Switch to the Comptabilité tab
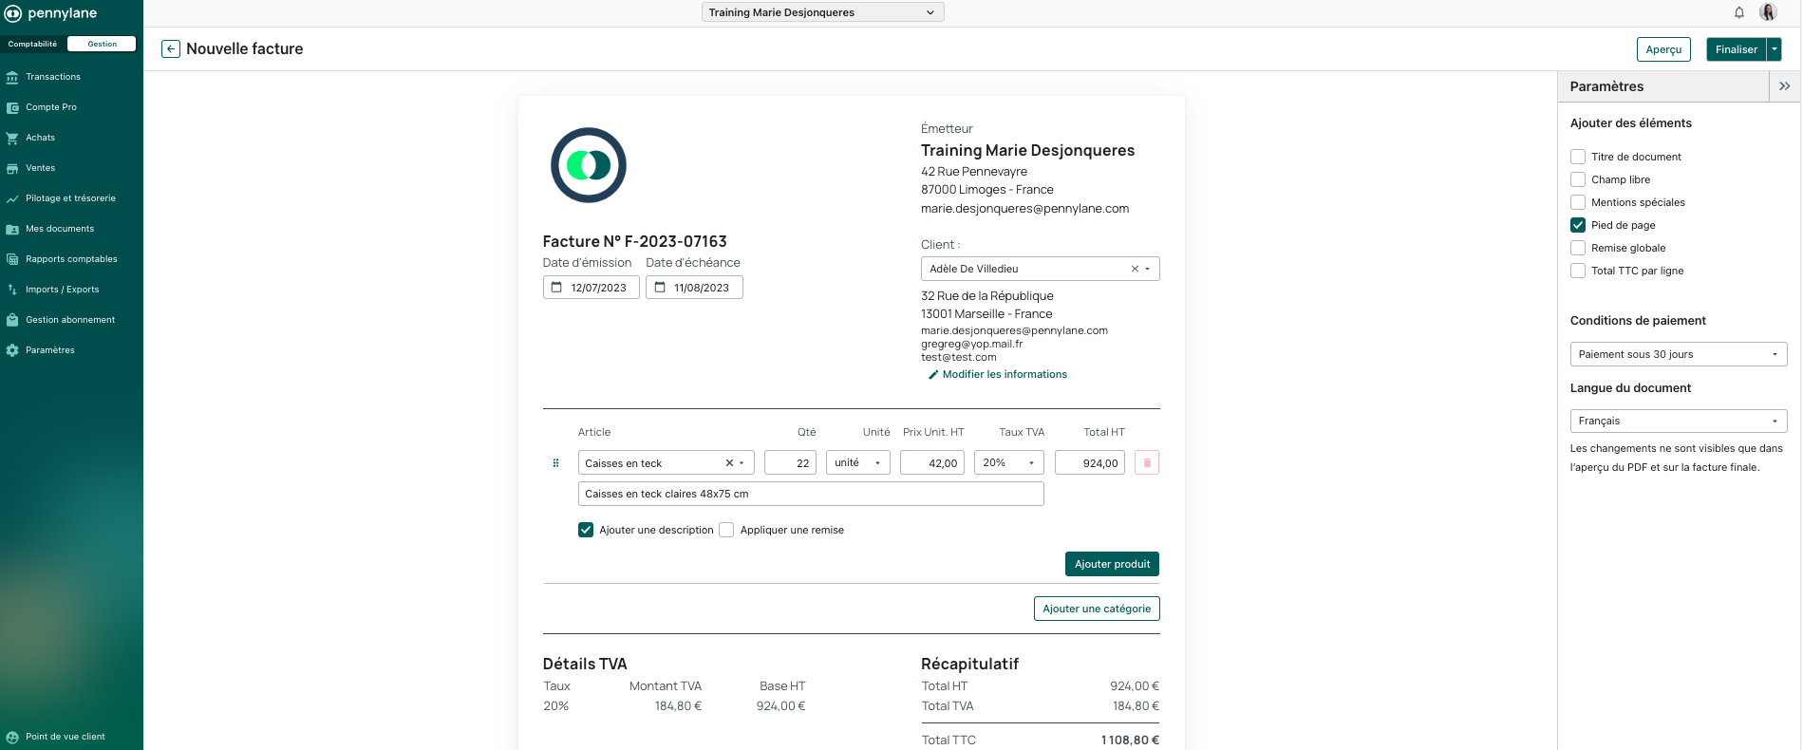 point(33,44)
